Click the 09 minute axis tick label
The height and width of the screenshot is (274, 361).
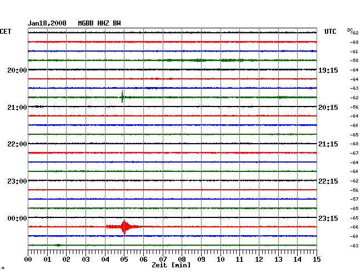click(x=201, y=260)
